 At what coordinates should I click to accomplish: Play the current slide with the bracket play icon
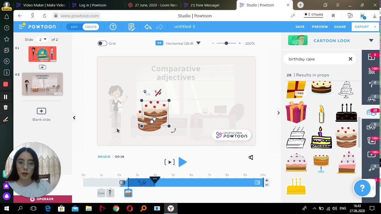pos(169,162)
